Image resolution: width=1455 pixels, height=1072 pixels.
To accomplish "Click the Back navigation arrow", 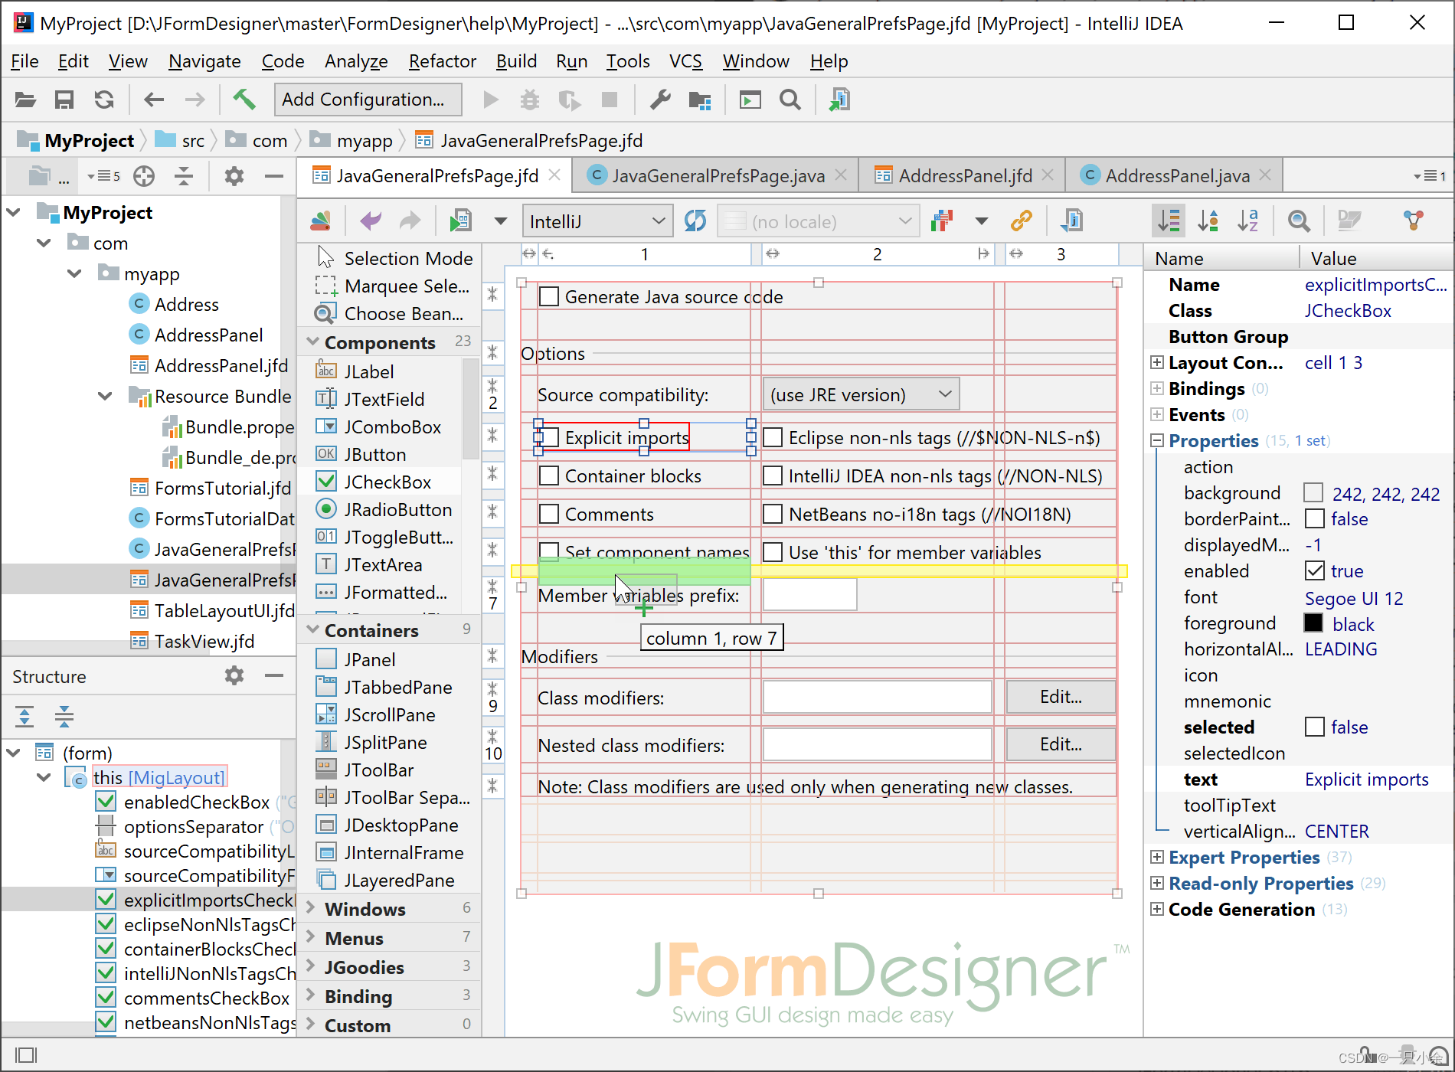I will click(154, 100).
